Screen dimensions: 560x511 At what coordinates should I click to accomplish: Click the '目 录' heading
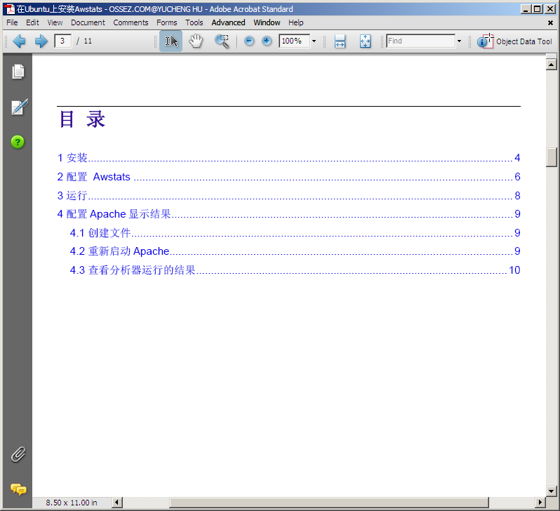82,119
